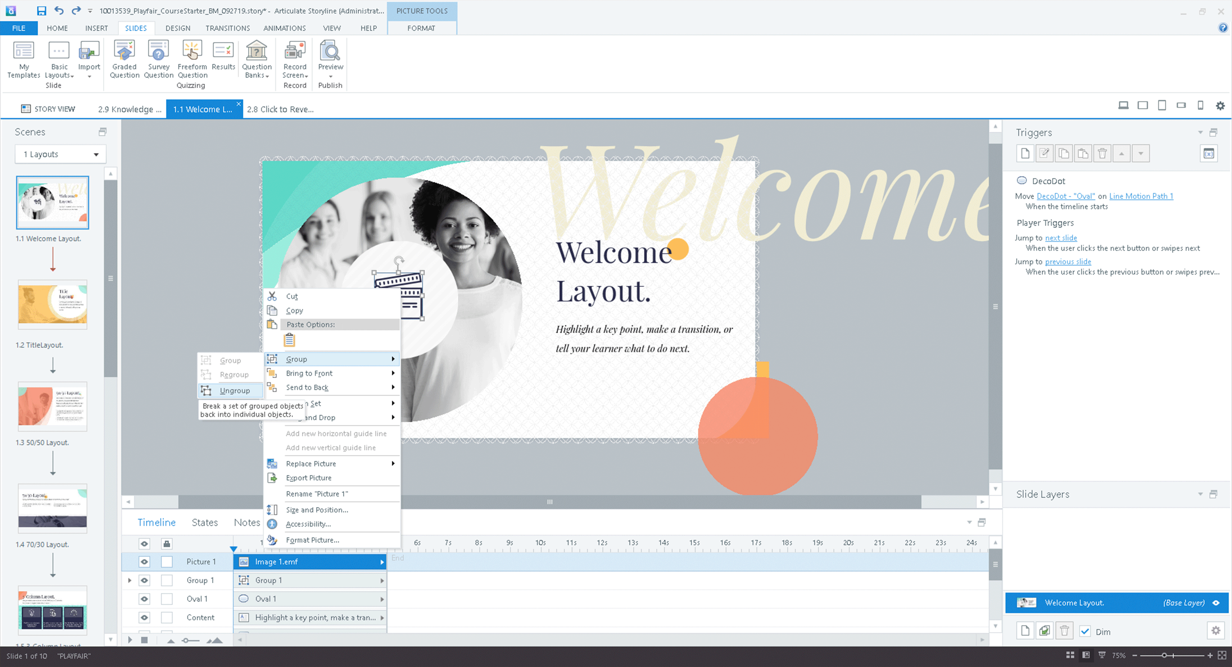Click the delete layer trash icon
Viewport: 1232px width, 667px height.
(x=1064, y=631)
